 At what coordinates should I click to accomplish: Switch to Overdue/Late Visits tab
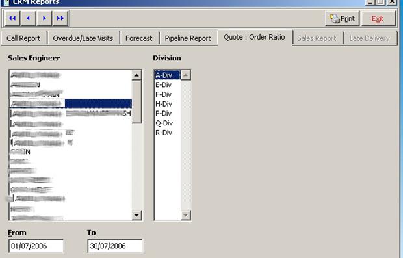click(83, 38)
